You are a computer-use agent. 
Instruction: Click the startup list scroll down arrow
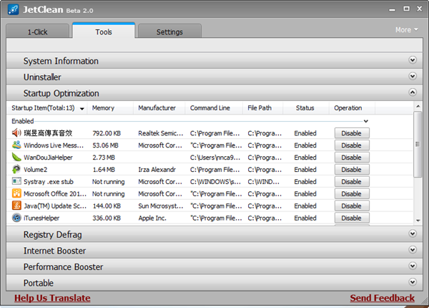point(418,221)
